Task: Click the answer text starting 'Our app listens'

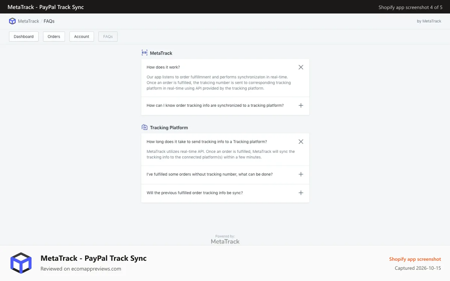Action: click(219, 83)
